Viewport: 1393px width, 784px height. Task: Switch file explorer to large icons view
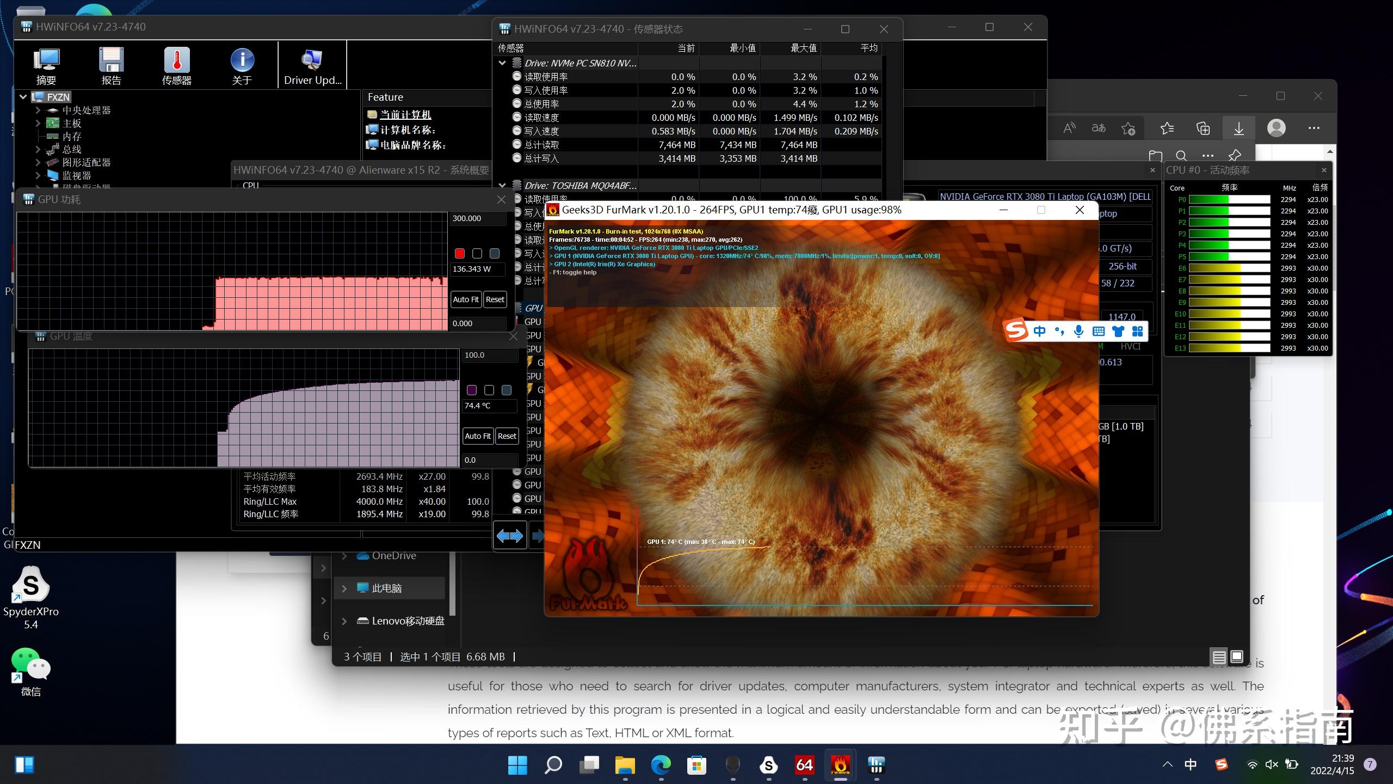click(x=1237, y=657)
